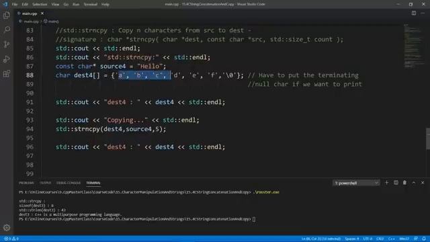Select the Terminal panel tab
The width and height of the screenshot is (430, 242).
coord(93,183)
